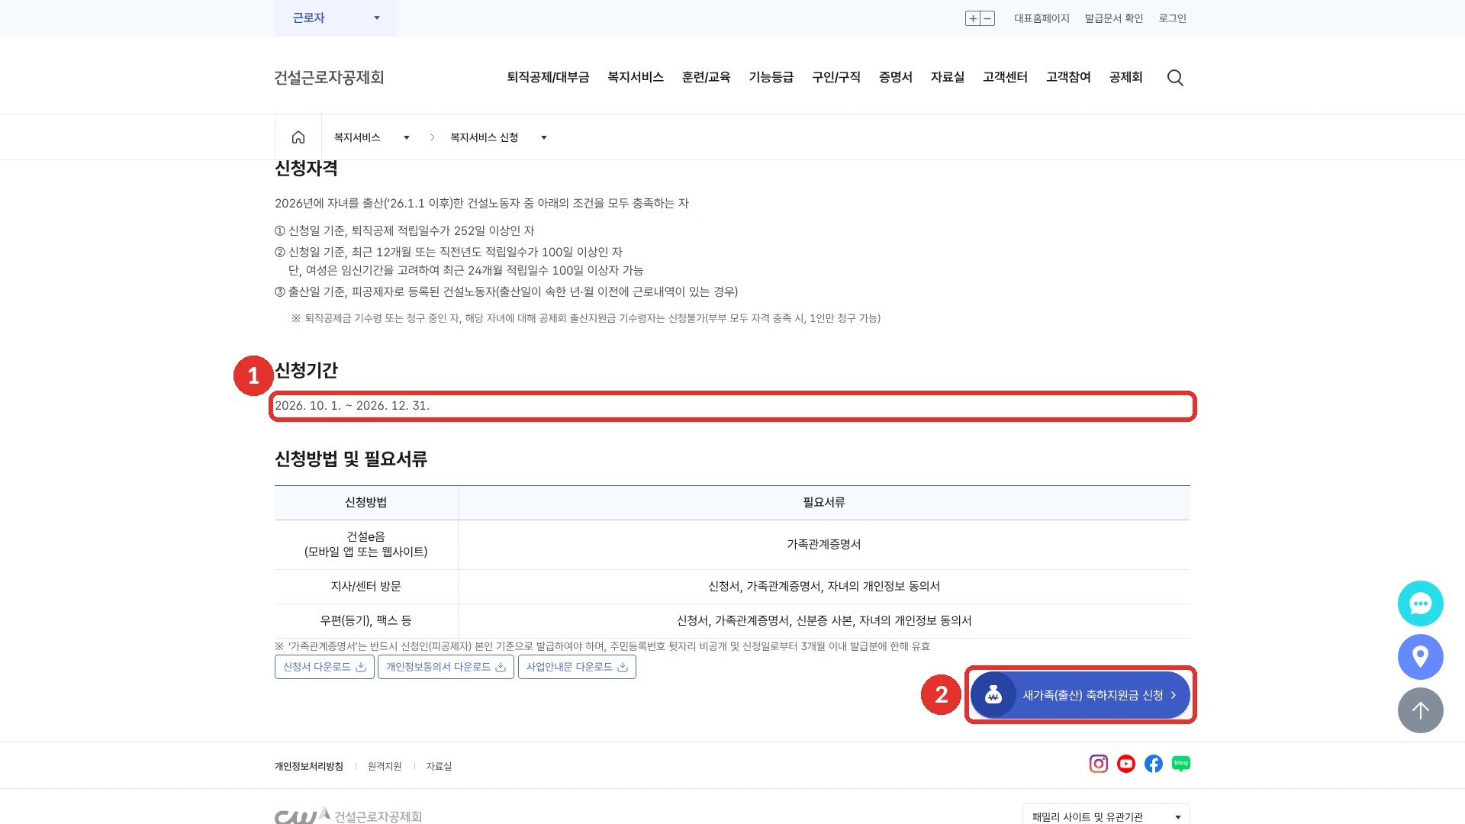Click the 발급문서 확인 link
The width and height of the screenshot is (1465, 824).
coord(1114,18)
